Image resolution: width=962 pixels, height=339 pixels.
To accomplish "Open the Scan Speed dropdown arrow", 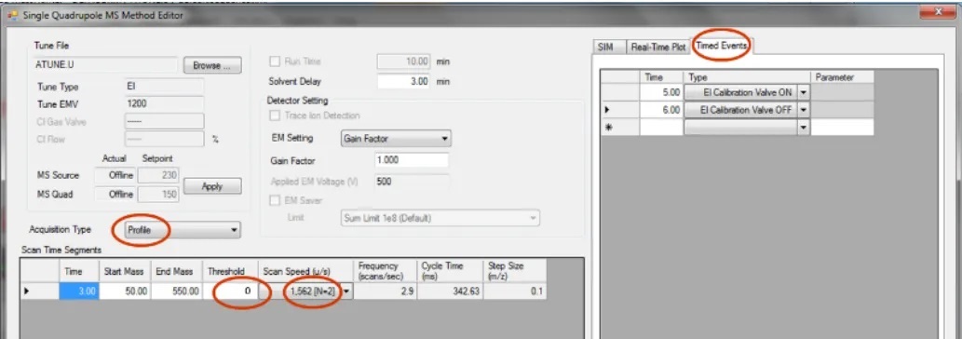I will [x=347, y=292].
